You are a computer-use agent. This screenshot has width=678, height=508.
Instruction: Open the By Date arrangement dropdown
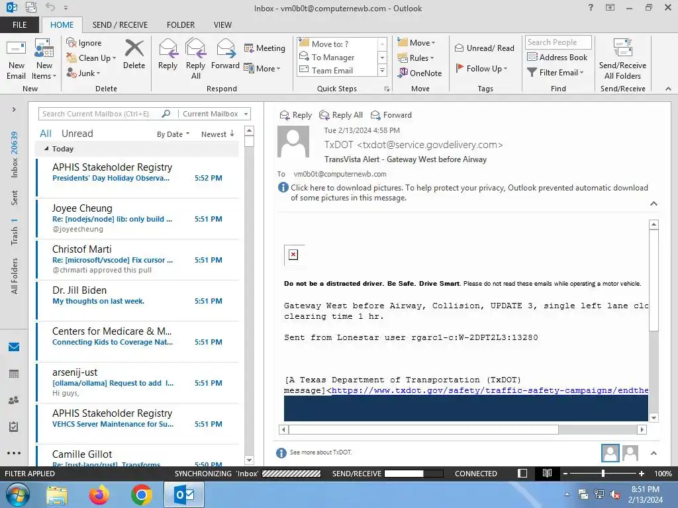coord(173,134)
